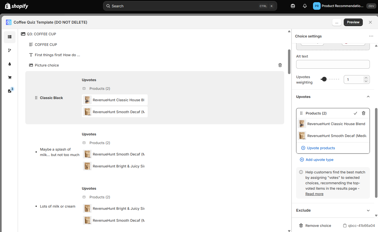Open the checklist icon with badge 3
The height and width of the screenshot is (232, 378).
pos(10,91)
